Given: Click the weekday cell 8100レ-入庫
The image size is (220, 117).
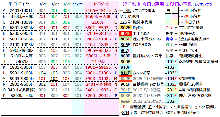Looking at the screenshot, I should [x=22, y=16].
